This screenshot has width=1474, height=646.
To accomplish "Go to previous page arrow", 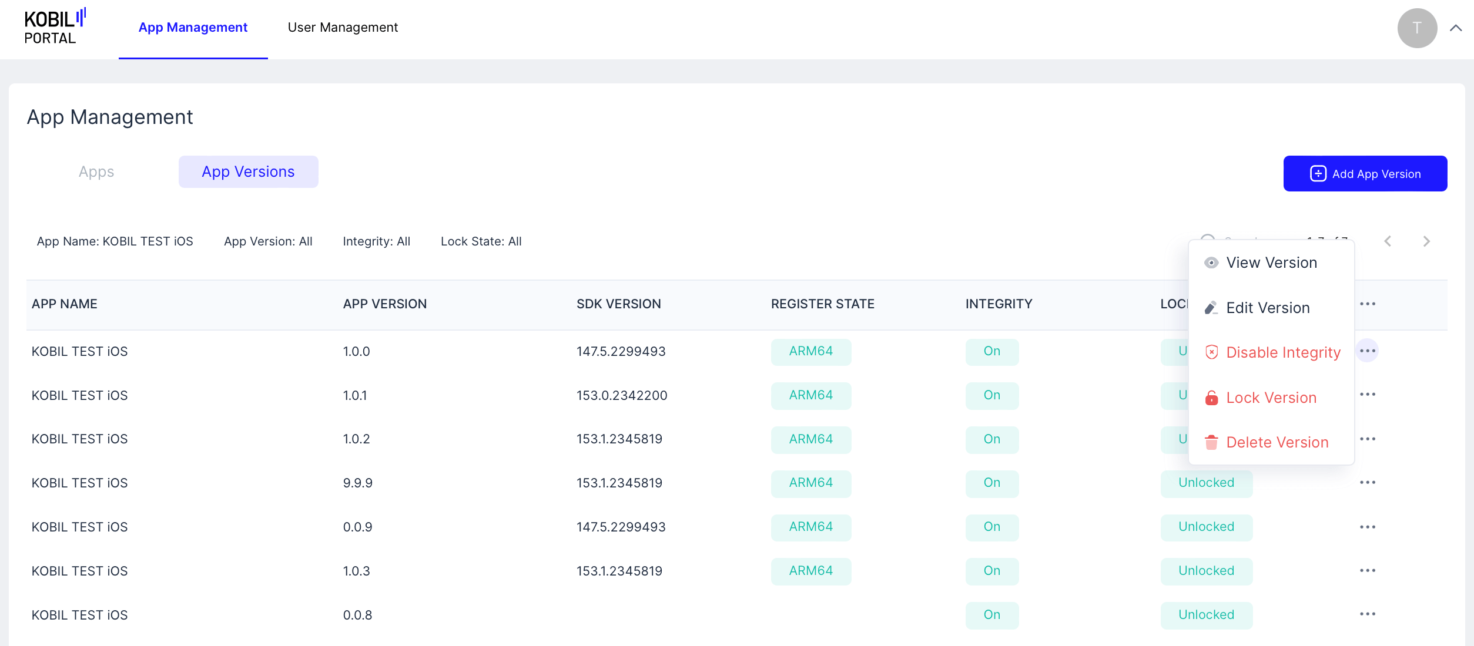I will click(x=1388, y=241).
